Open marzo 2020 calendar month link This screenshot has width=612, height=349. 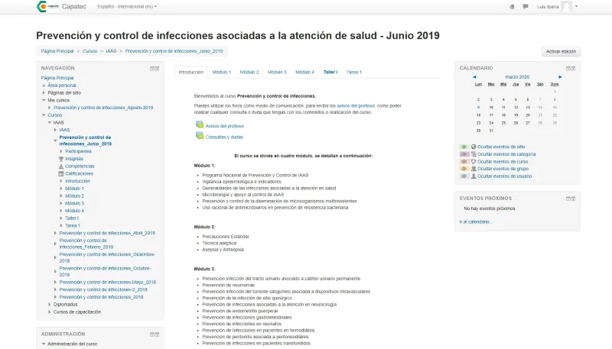tap(517, 77)
